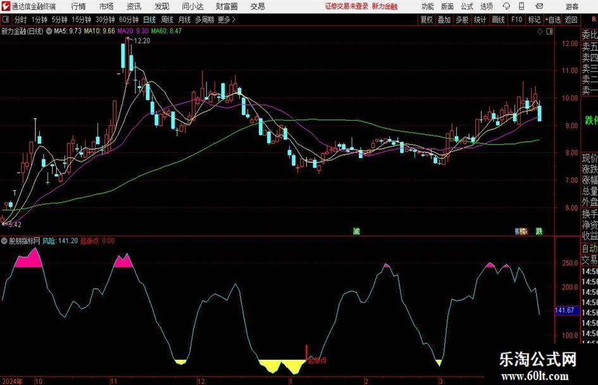This screenshot has height=385, width=598.
Task: Click the 新力金融 stock name in the title bar
Action: click(x=385, y=6)
